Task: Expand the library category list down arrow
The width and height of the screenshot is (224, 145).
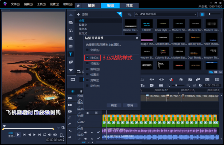Action: tap(71, 70)
